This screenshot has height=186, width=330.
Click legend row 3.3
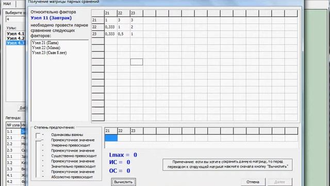pyautogui.click(x=15, y=169)
